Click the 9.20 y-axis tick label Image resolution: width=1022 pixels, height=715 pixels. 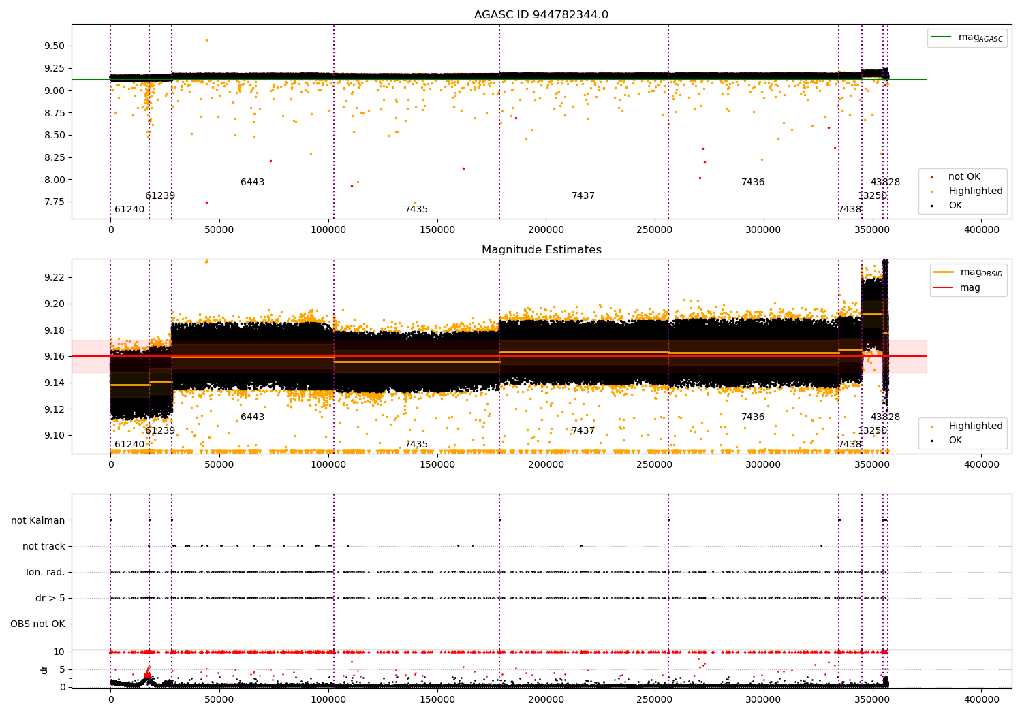point(55,304)
